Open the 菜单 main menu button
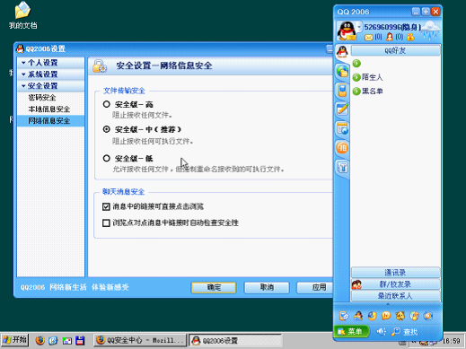Image resolution: width=466 pixels, height=349 pixels. coord(351,332)
